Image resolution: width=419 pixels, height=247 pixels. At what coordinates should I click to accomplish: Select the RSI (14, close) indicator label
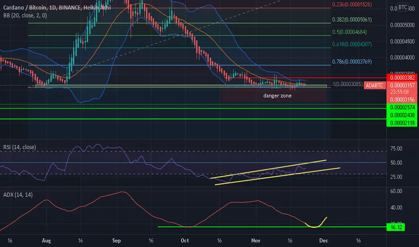(x=19, y=147)
